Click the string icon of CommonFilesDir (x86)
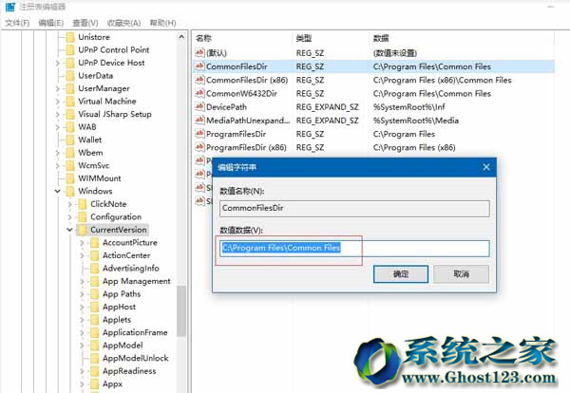 click(x=199, y=80)
